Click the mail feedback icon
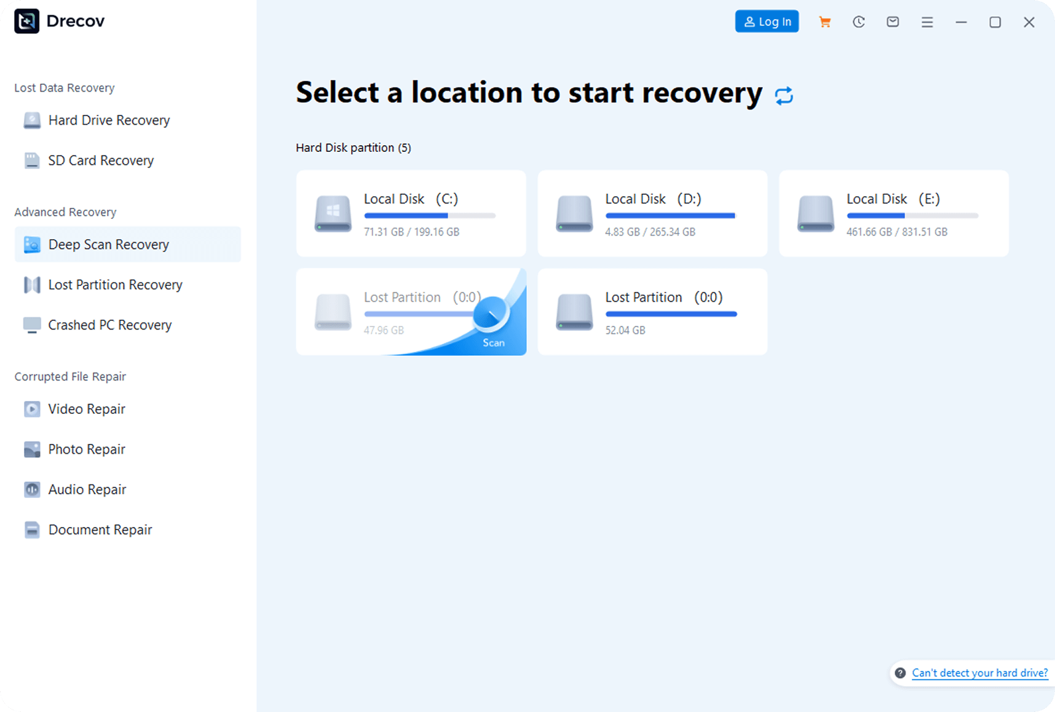1055x712 pixels. point(893,22)
